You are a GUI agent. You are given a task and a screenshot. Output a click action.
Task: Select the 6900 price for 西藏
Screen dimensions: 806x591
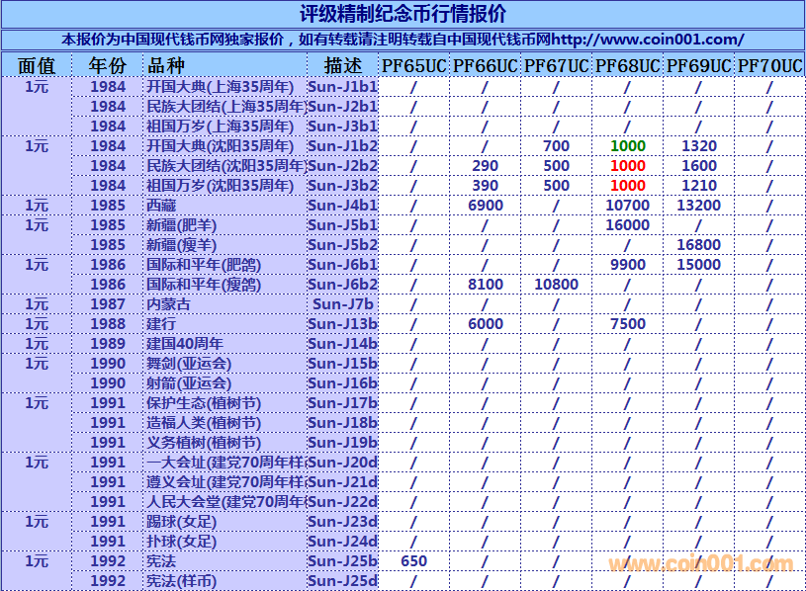(x=485, y=206)
